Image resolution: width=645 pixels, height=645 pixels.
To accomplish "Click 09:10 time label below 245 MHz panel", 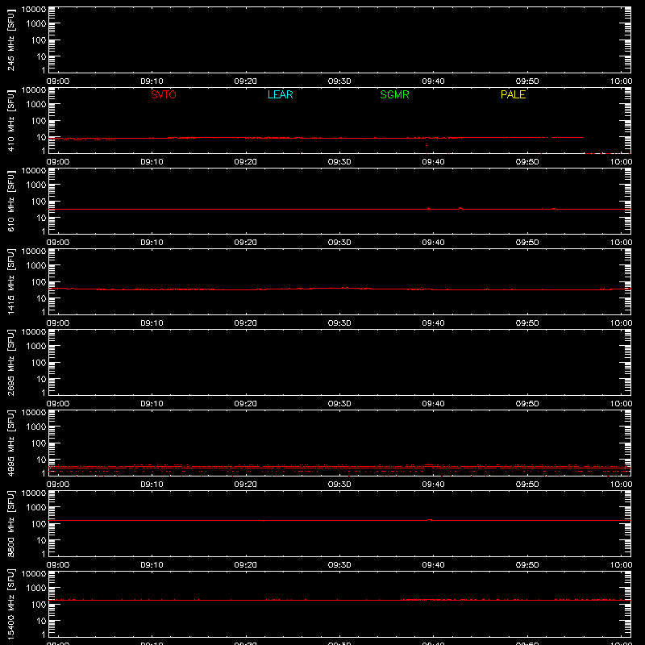I will click(152, 81).
